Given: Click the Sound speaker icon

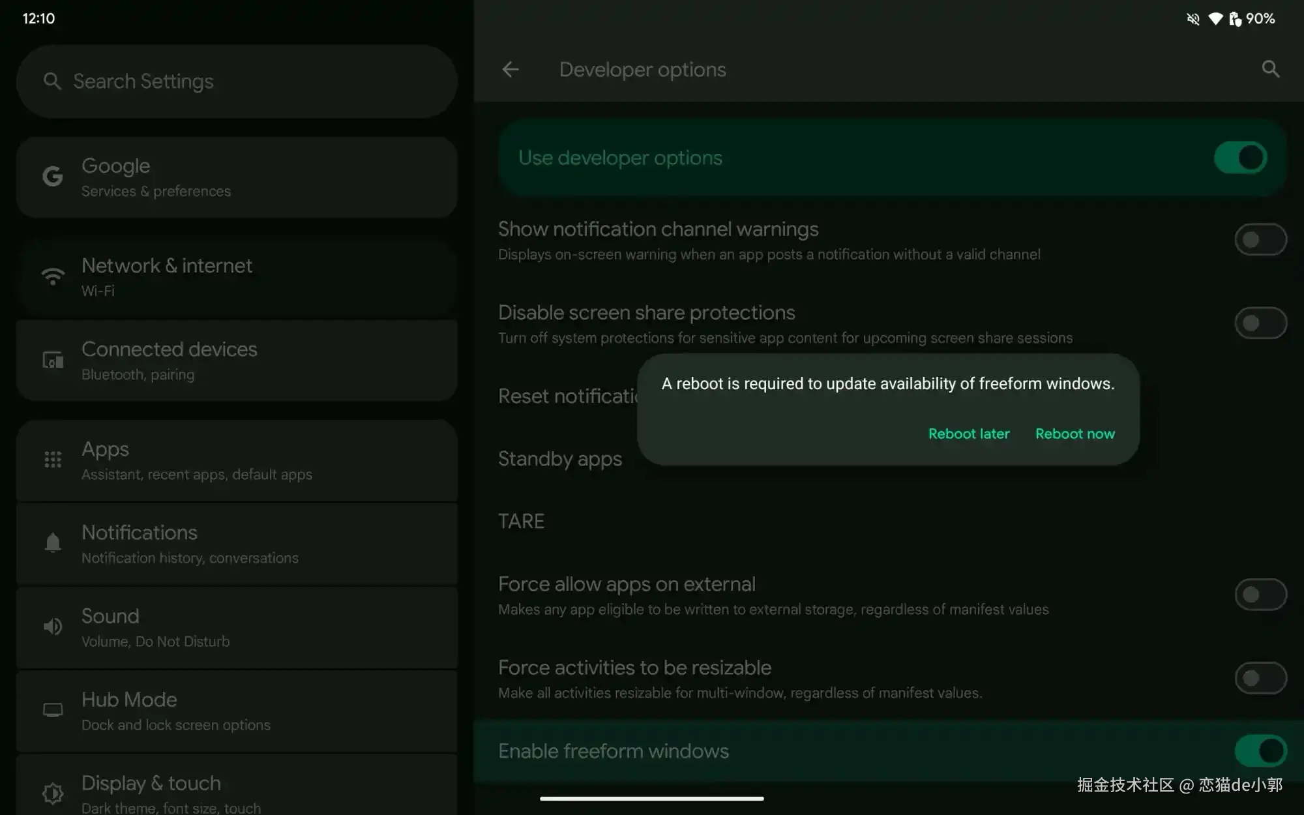Looking at the screenshot, I should 53,627.
